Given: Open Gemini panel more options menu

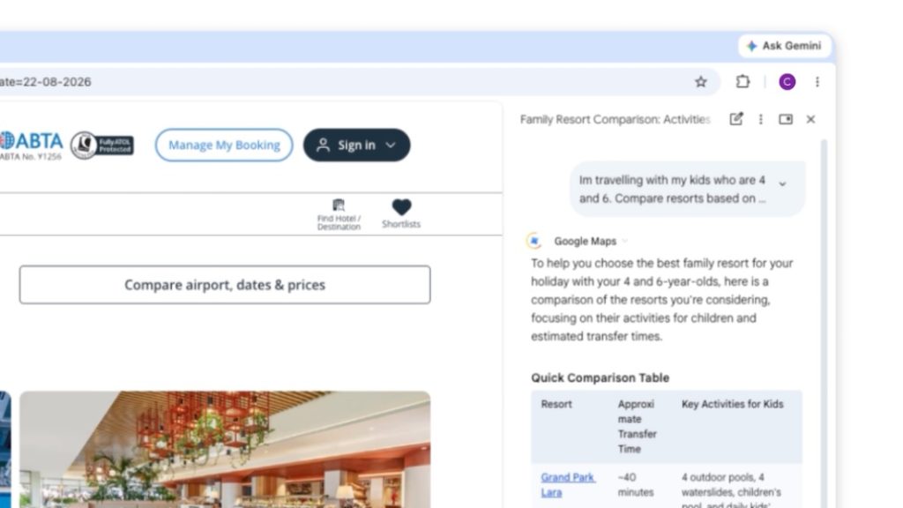Looking at the screenshot, I should (761, 119).
